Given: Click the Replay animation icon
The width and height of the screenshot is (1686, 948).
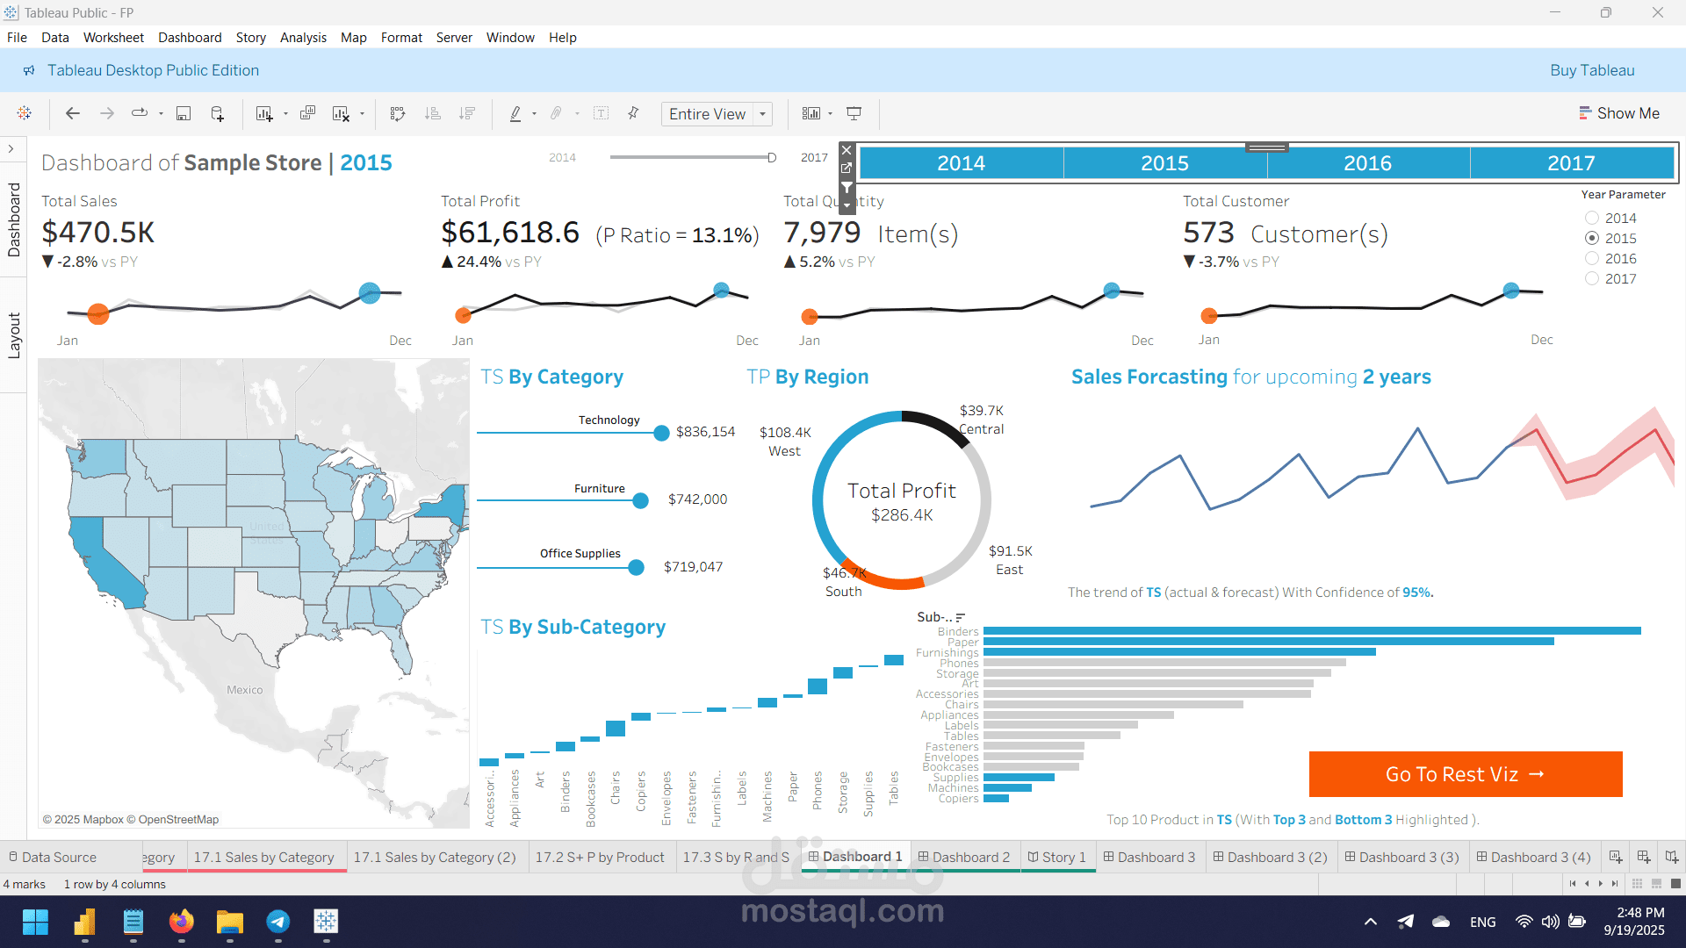Looking at the screenshot, I should click(140, 113).
